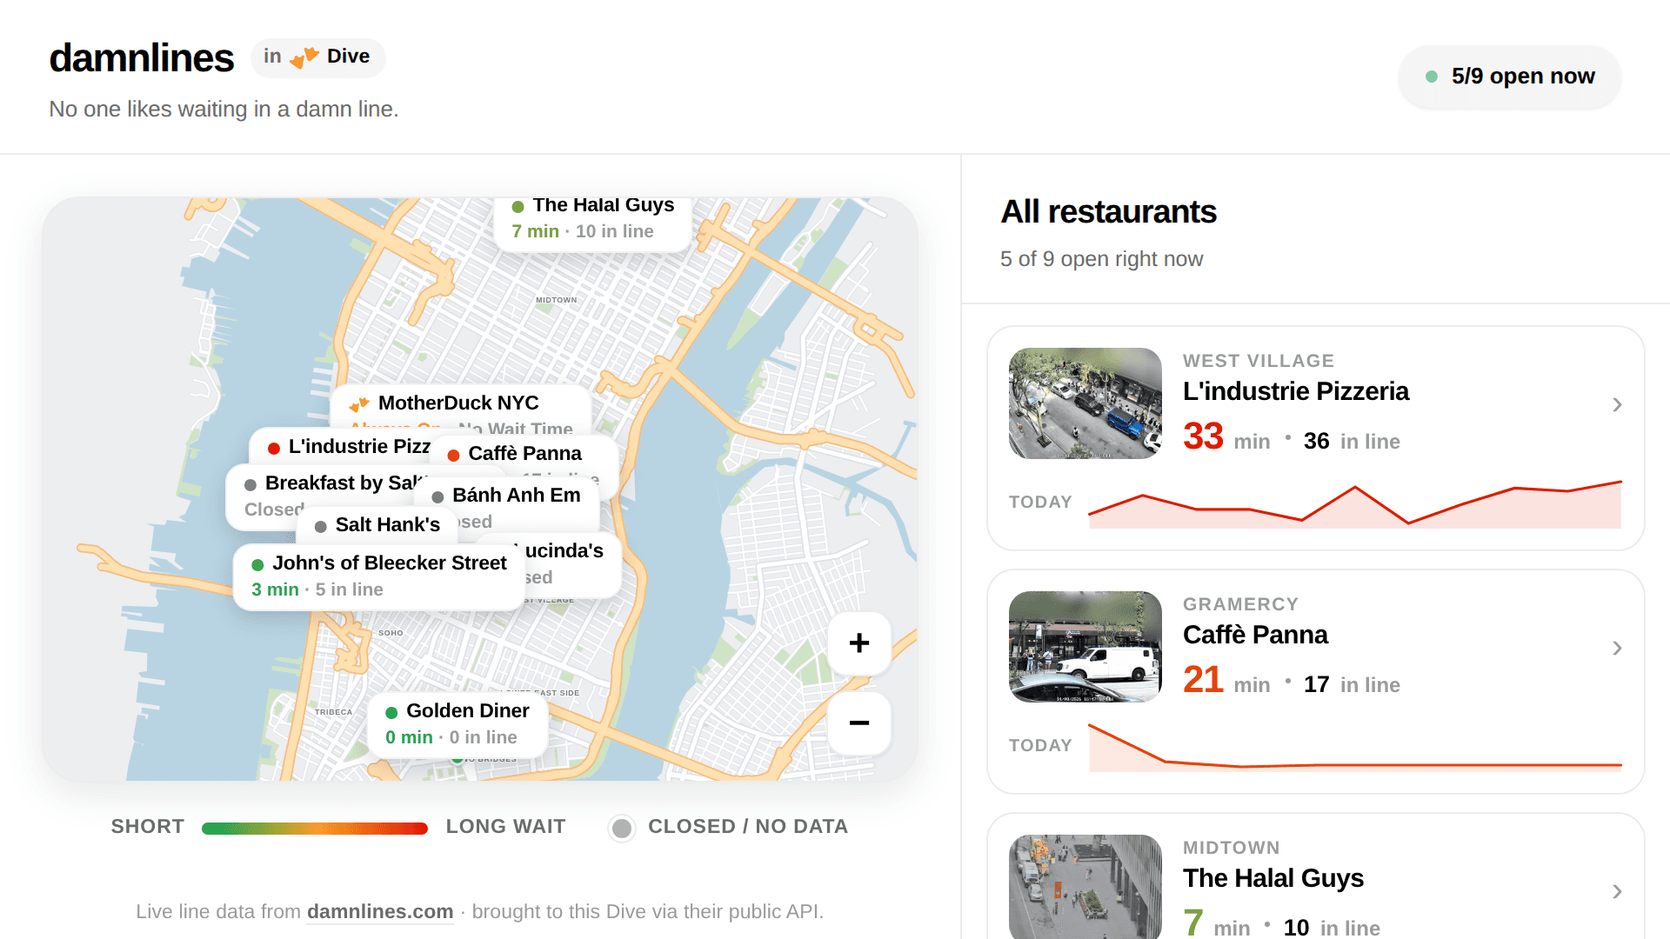The width and height of the screenshot is (1670, 939).
Task: Click the '33 min' wait time
Action: point(1226,436)
